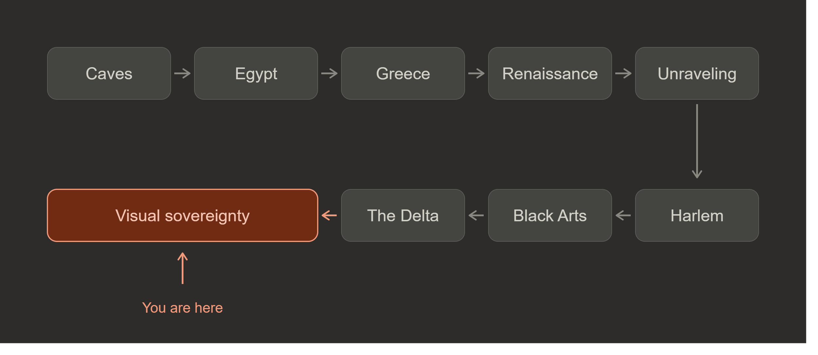Viewport: 818px width, 355px height.
Task: Click the arrow from Renaissance to Unraveling
Action: point(623,73)
